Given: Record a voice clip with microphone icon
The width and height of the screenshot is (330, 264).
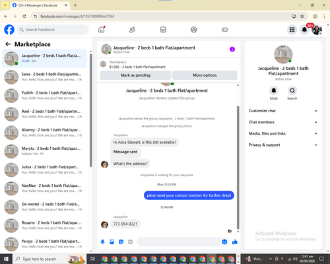Looking at the screenshot, I should pos(102,242).
